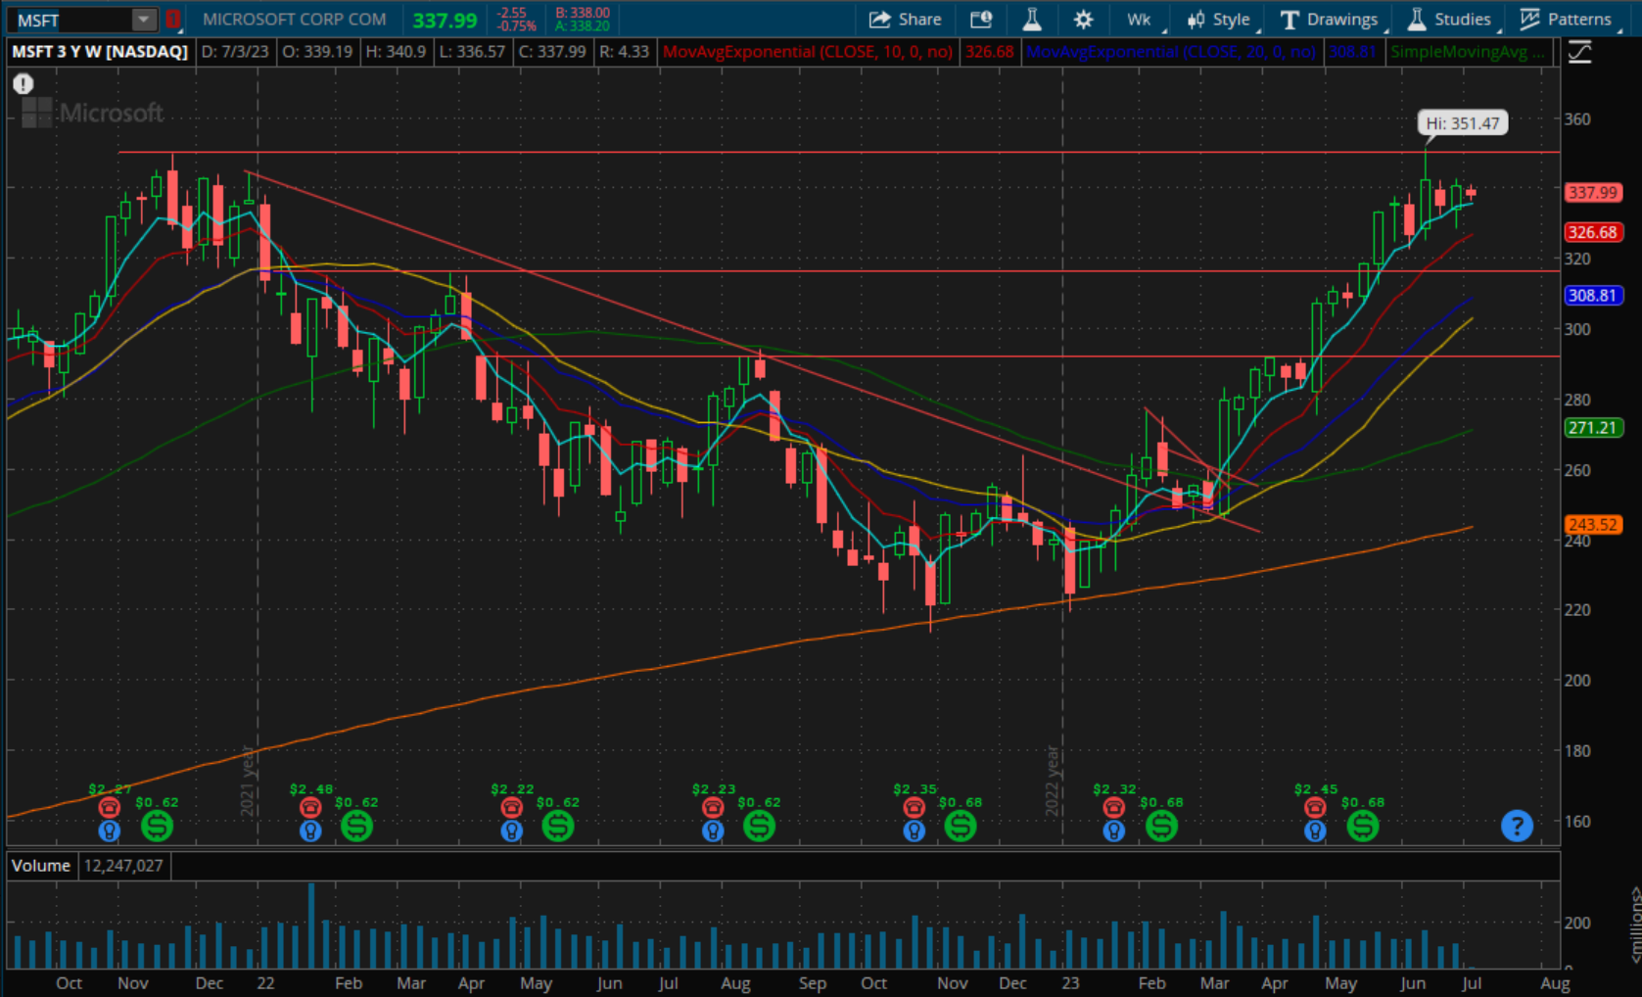This screenshot has width=1642, height=997.
Task: Click the -2.55 net change value
Action: coord(512,13)
